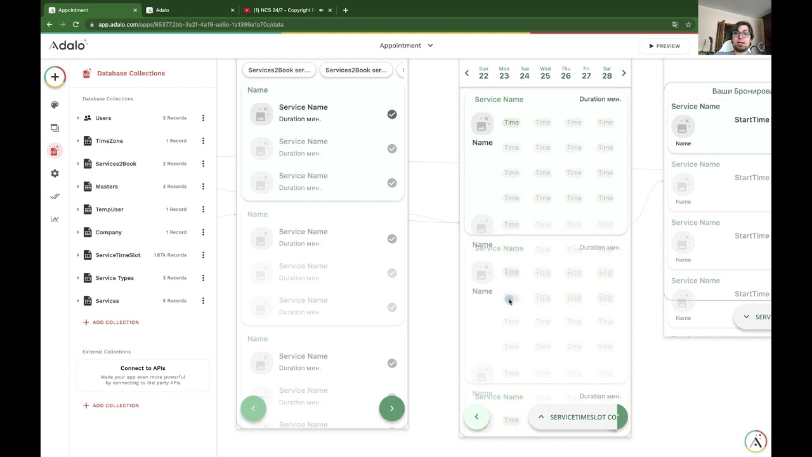The height and width of the screenshot is (457, 812).
Task: Open the Database icon in left sidebar
Action: tap(54, 150)
